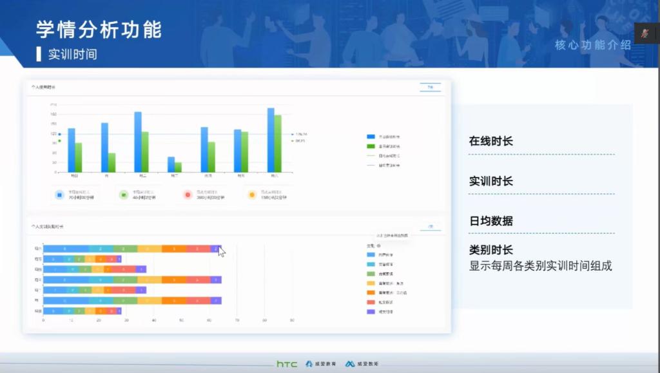Click the blue stat card icon below chart

click(59, 194)
